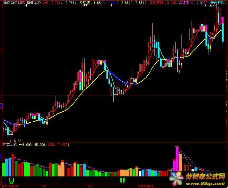Click the 5.53 low price label
Viewport: 228px width, 188px height.
(x=17, y=141)
